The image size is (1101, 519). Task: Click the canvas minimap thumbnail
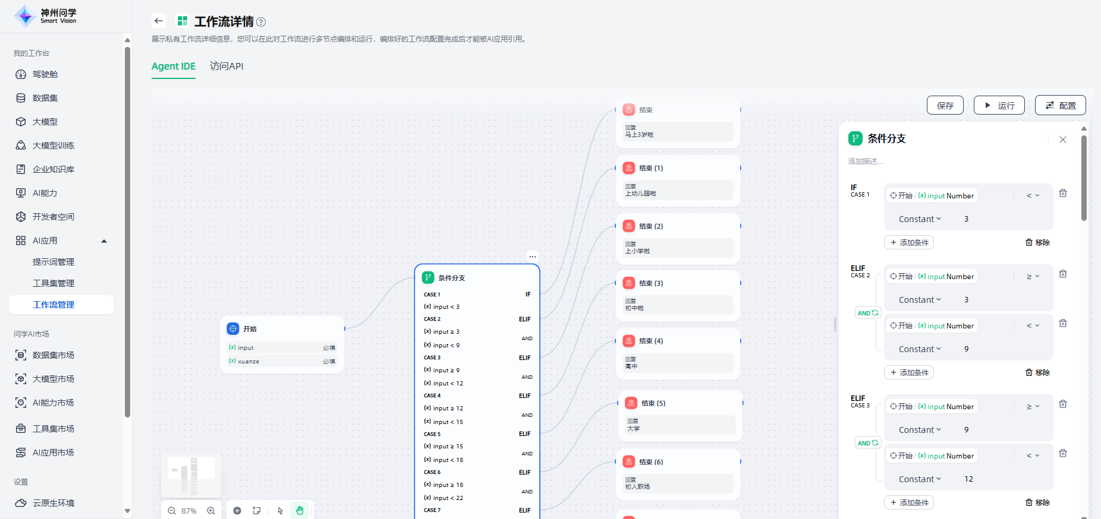click(191, 476)
